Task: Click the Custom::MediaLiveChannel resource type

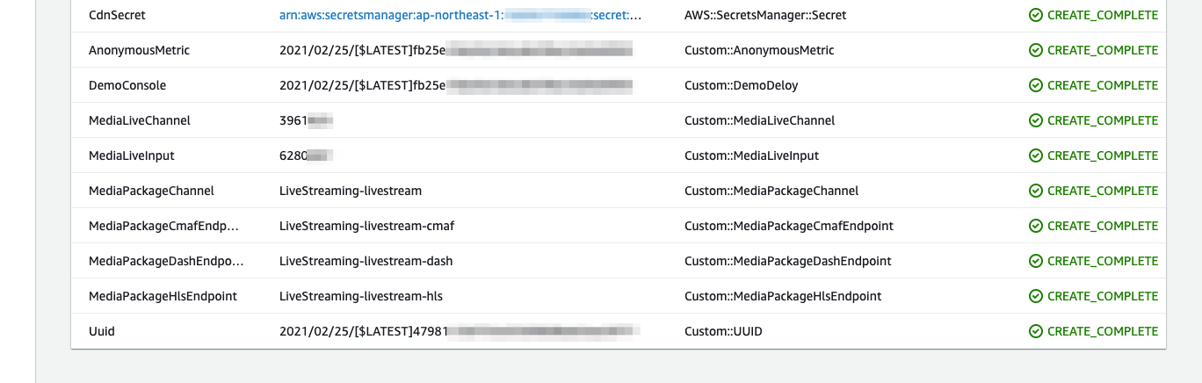Action: [759, 120]
